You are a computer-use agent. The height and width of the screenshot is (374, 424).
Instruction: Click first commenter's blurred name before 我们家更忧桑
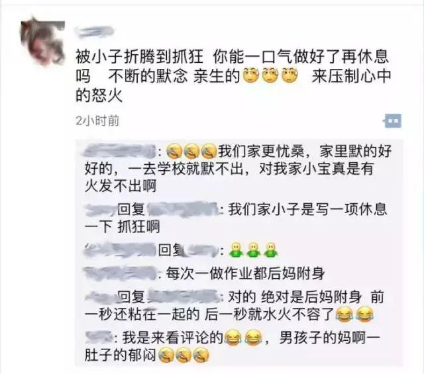pyautogui.click(x=119, y=152)
